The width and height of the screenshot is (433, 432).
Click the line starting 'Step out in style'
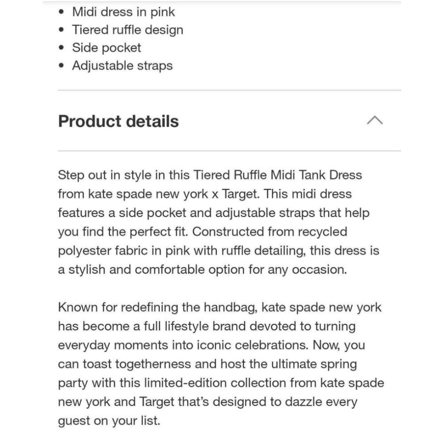(x=210, y=175)
